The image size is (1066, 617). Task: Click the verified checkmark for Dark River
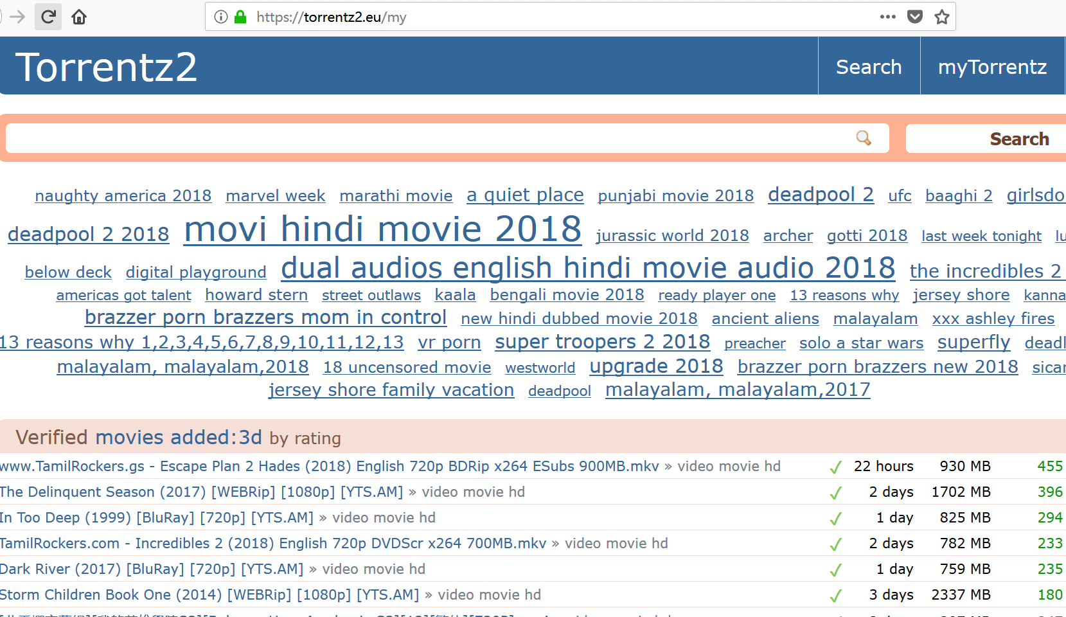pos(835,570)
